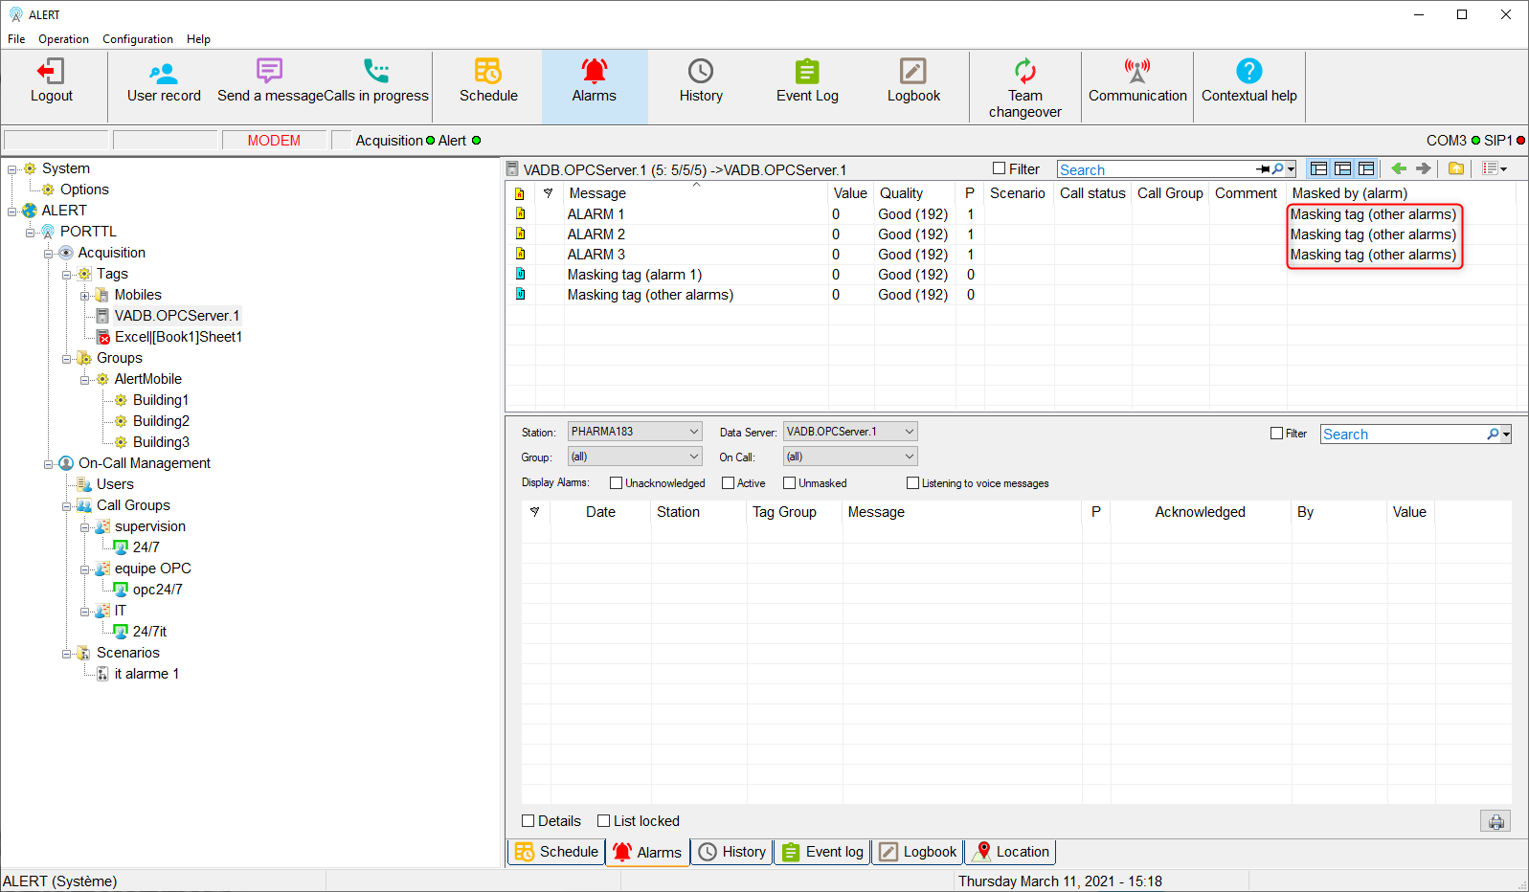Collapse the Call Groups tree node

coord(67,505)
